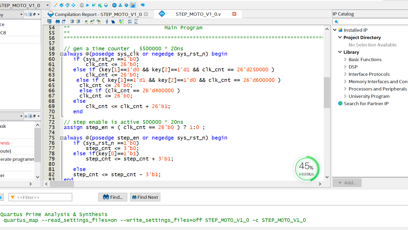
Task: Open the hierarchy netlist viewer icon
Action: pyautogui.click(x=120, y=5)
